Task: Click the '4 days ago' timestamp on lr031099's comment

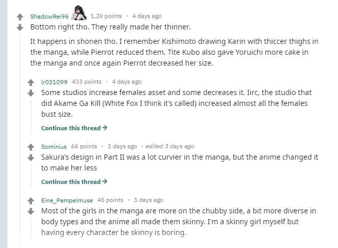Action: (x=126, y=82)
